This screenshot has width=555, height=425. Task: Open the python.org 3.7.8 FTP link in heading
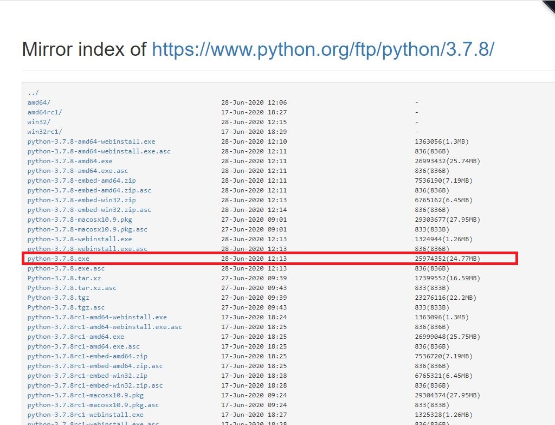[322, 49]
